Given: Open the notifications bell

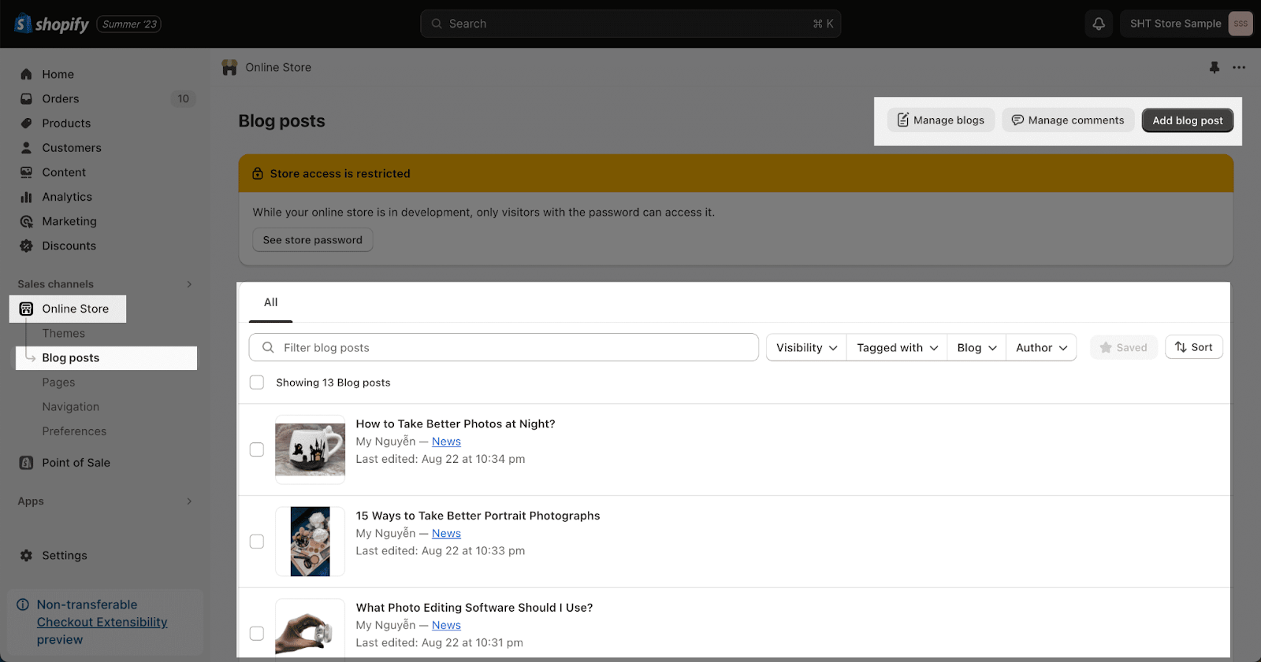Looking at the screenshot, I should tap(1099, 24).
